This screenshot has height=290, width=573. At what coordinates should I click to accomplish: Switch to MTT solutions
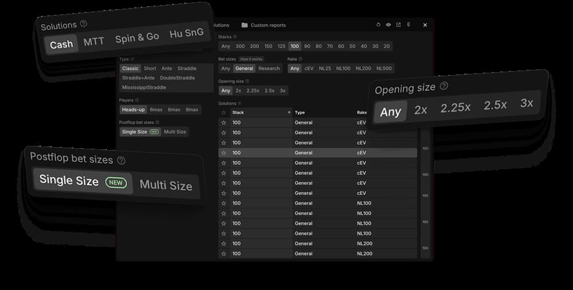click(93, 42)
